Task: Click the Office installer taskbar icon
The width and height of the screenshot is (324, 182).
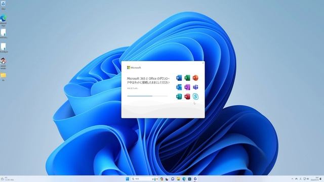Action: [x=195, y=178]
